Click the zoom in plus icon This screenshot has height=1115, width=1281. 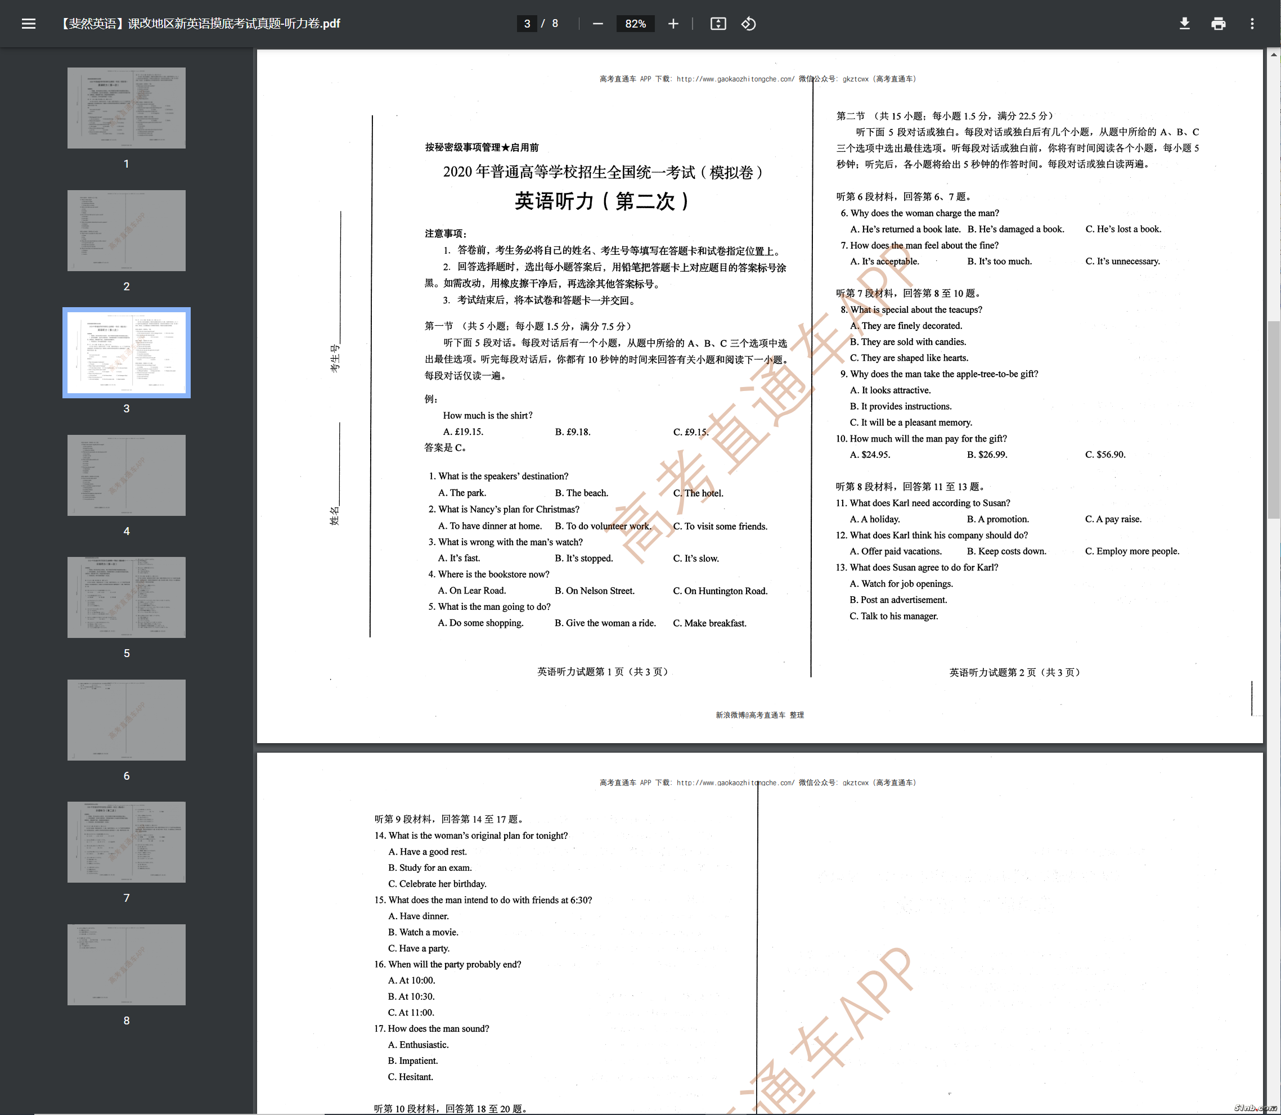pos(672,24)
